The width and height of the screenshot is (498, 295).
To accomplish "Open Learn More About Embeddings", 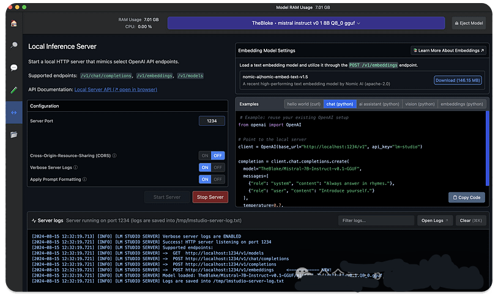I will tap(448, 51).
